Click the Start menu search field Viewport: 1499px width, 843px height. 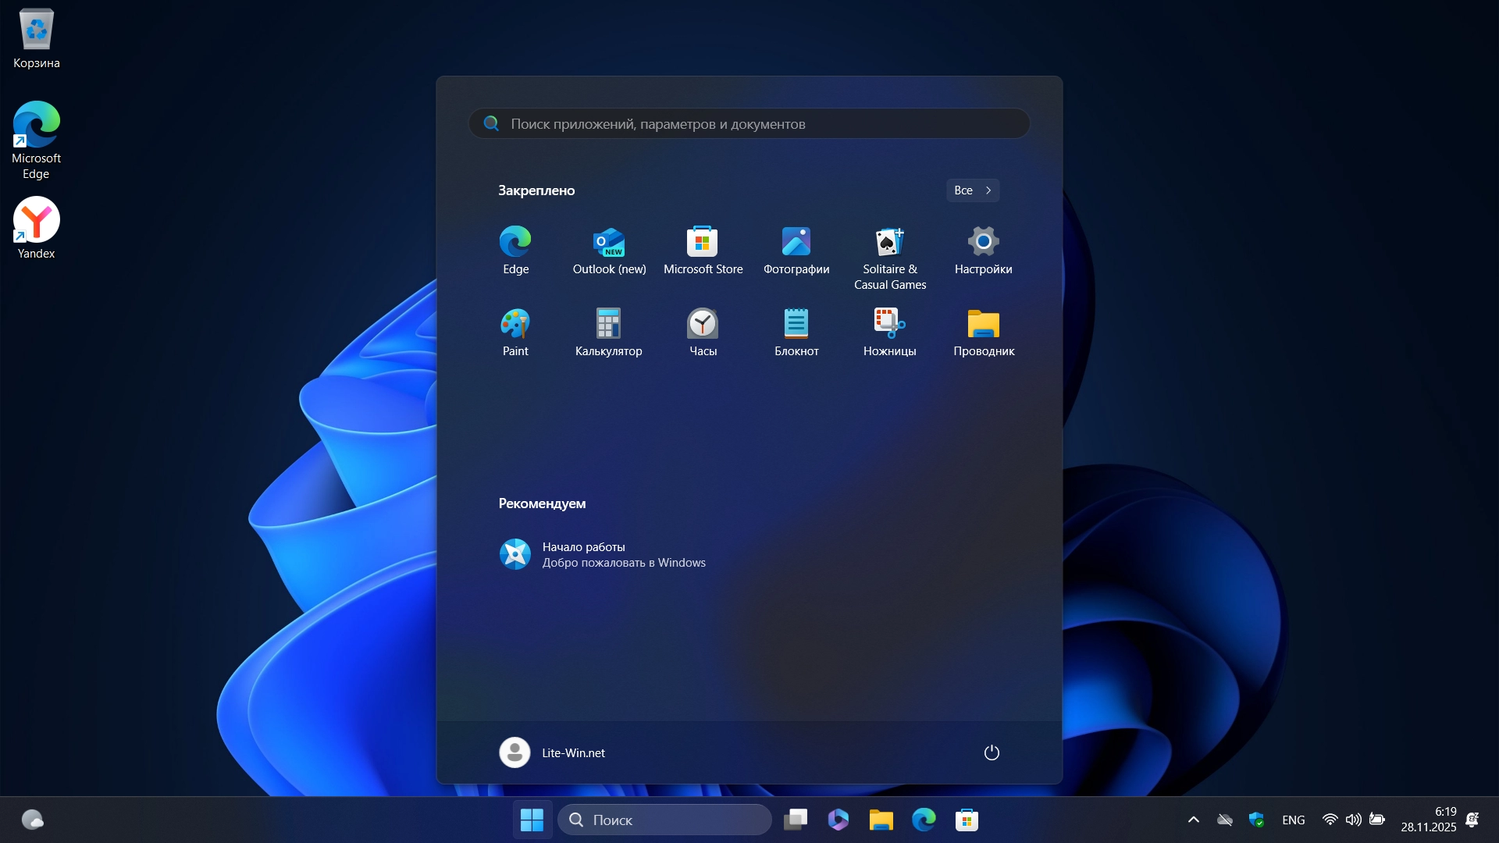tap(749, 123)
